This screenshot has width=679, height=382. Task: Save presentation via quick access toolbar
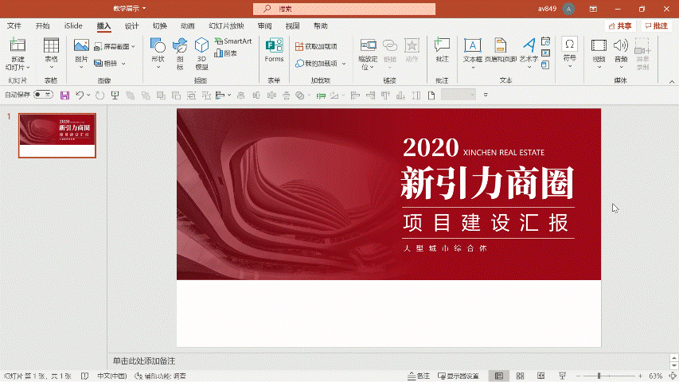64,95
